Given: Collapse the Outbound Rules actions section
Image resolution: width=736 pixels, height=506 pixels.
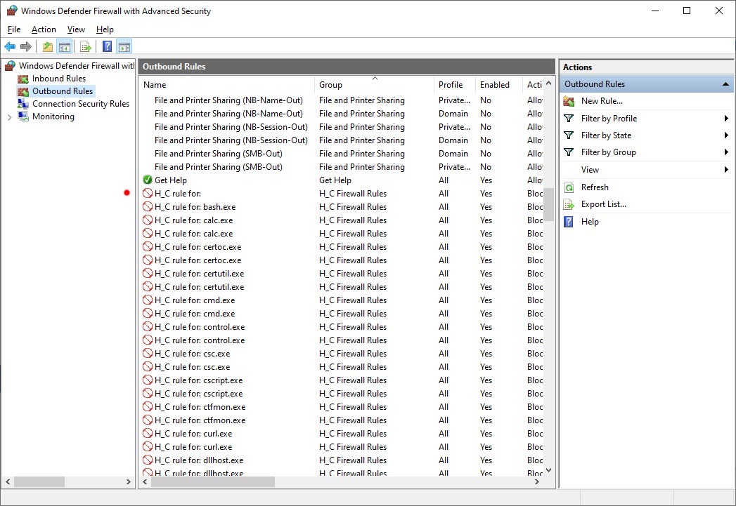Looking at the screenshot, I should 725,84.
